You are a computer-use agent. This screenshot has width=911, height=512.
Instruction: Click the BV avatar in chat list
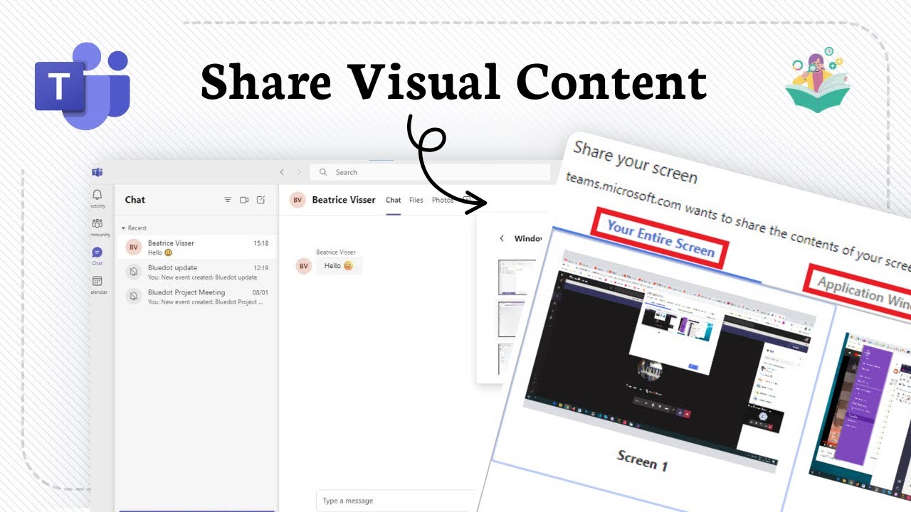pyautogui.click(x=133, y=247)
